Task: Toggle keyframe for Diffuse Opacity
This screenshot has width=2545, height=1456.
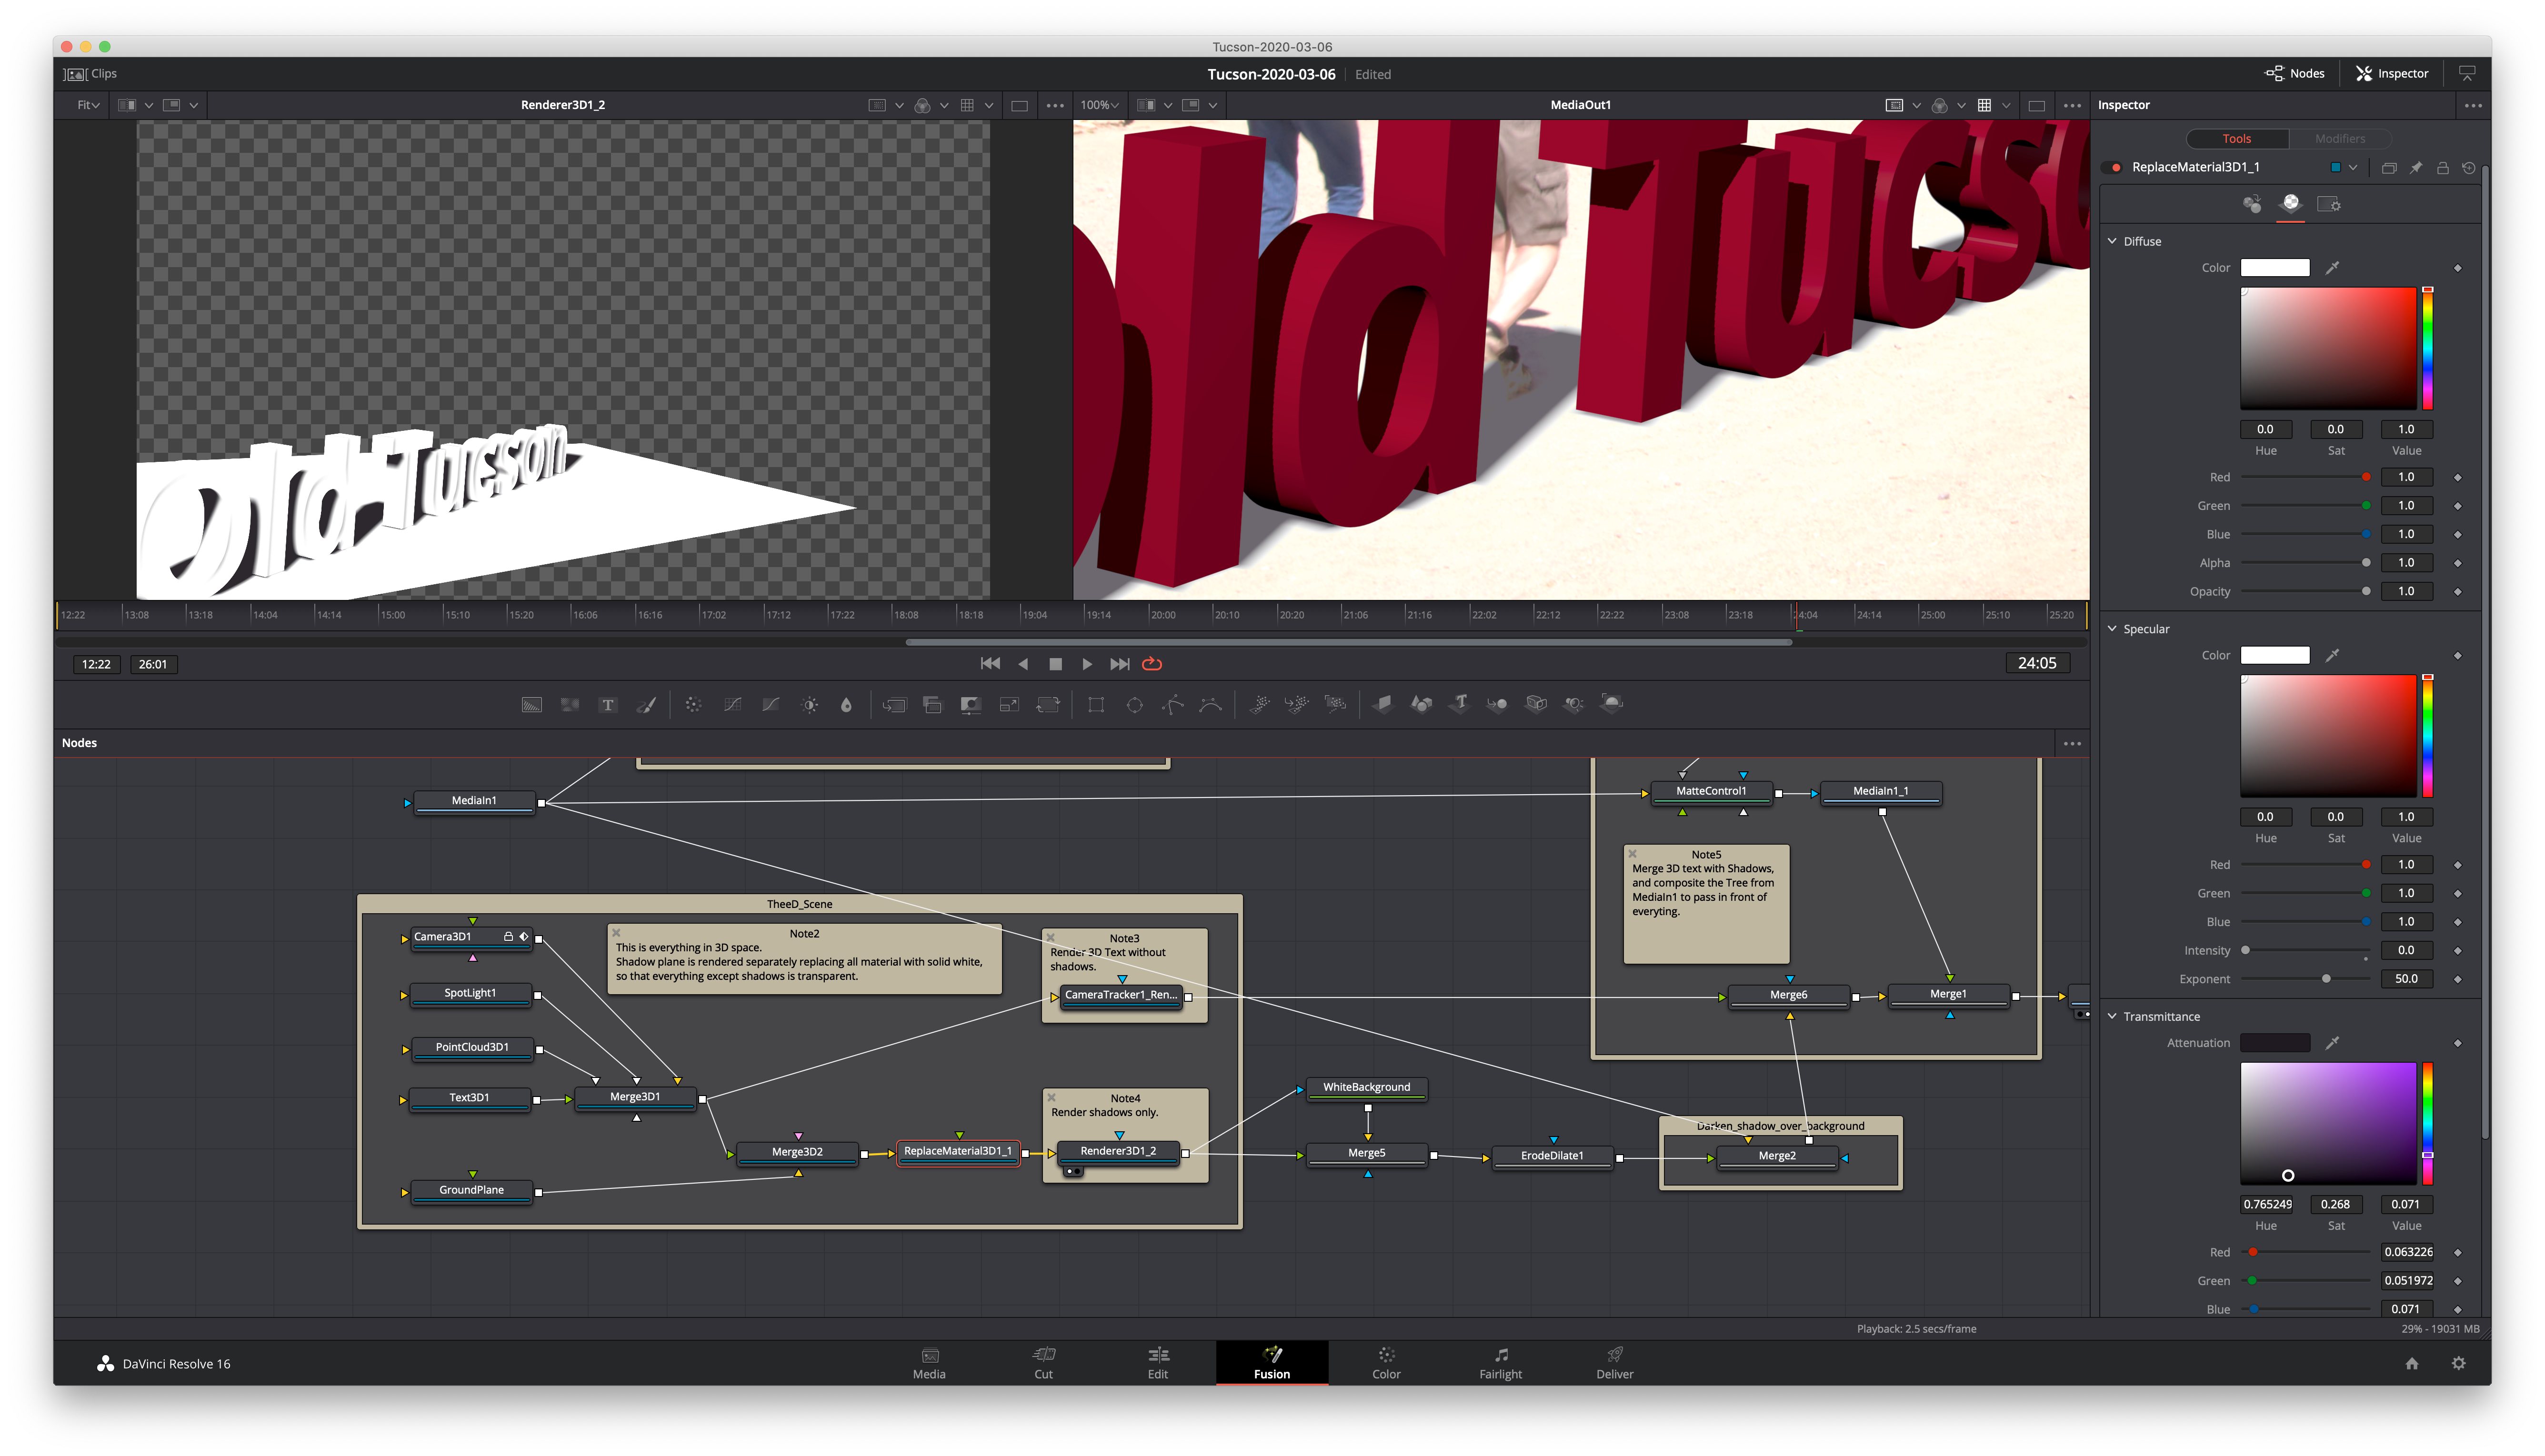Action: 2457,592
